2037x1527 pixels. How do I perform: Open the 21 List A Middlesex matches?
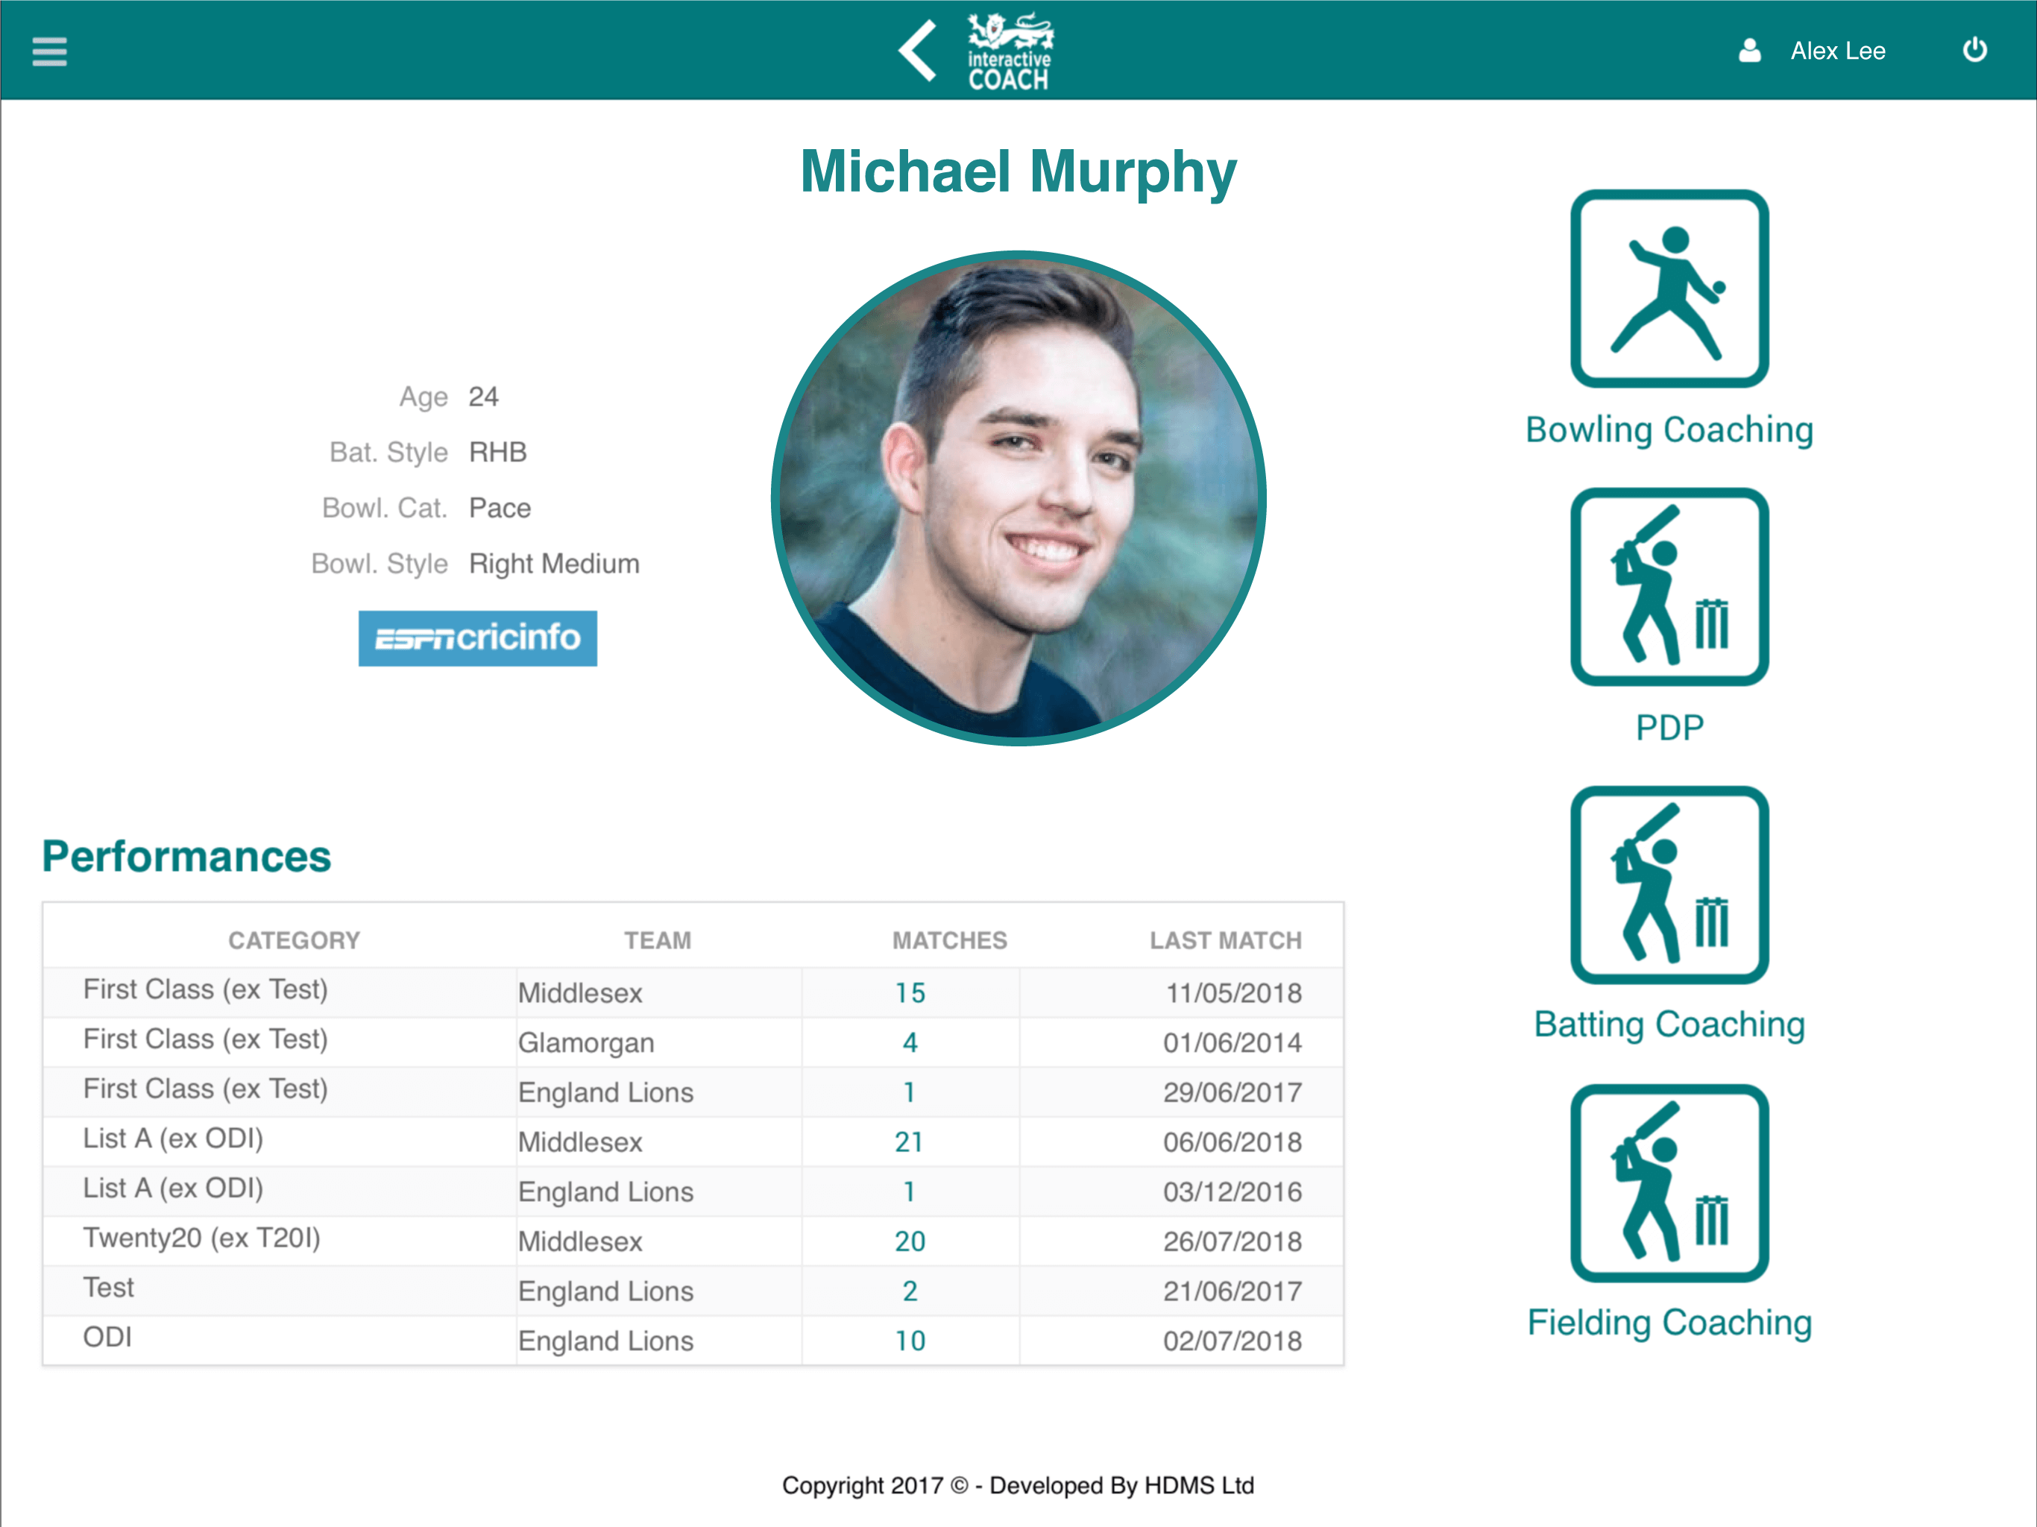tap(910, 1142)
